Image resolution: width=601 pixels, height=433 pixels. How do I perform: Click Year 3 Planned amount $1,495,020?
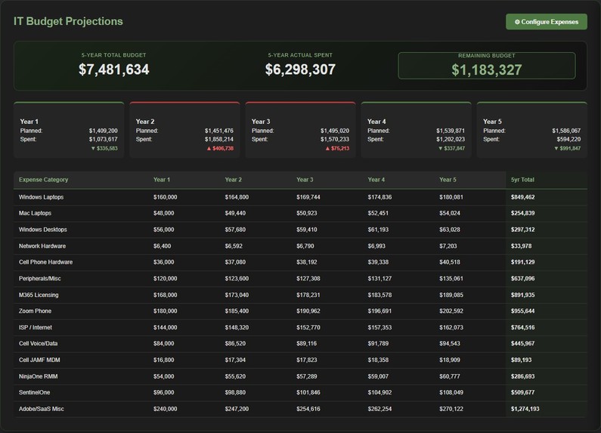click(x=335, y=131)
